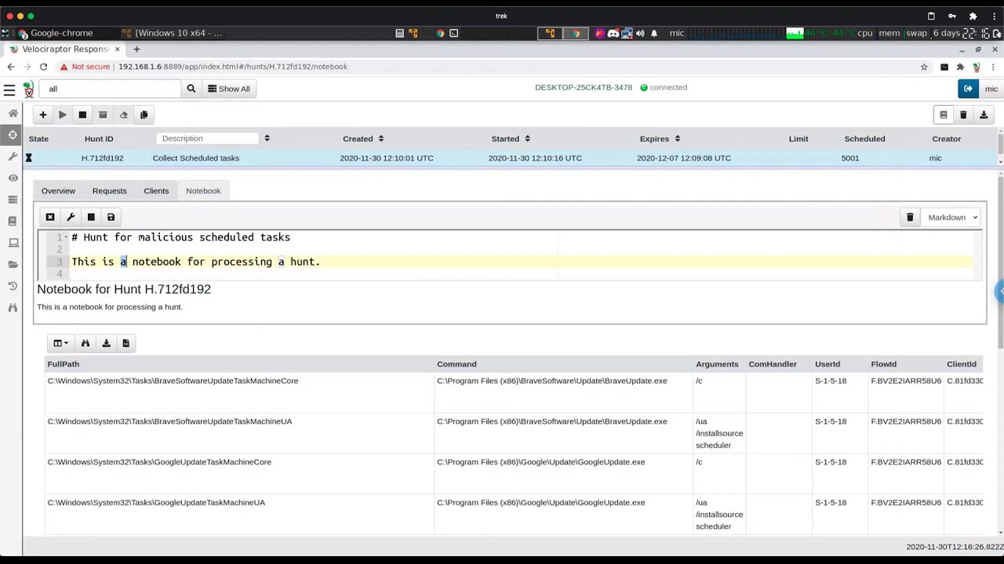This screenshot has height=564, width=1004.
Task: Click the eraser icon in hunt toolbar
Action: coord(123,115)
